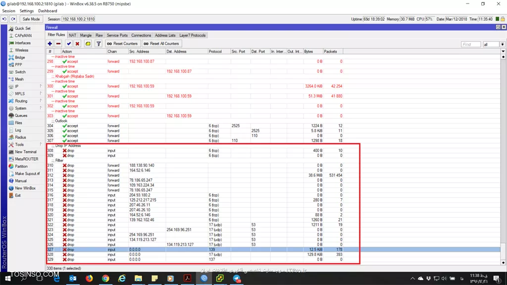Click Exit in the sidebar
The image size is (507, 285).
[x=18, y=195]
